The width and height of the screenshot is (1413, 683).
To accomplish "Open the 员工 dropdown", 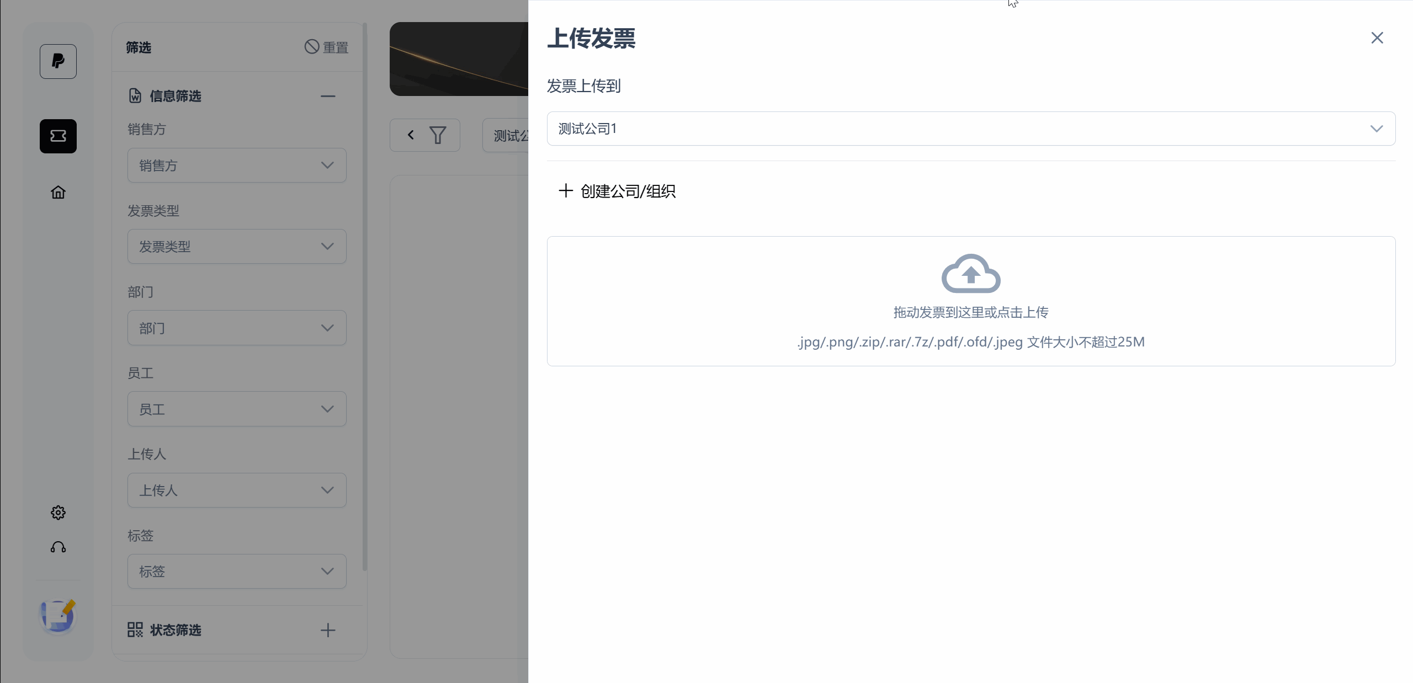I will tap(237, 409).
